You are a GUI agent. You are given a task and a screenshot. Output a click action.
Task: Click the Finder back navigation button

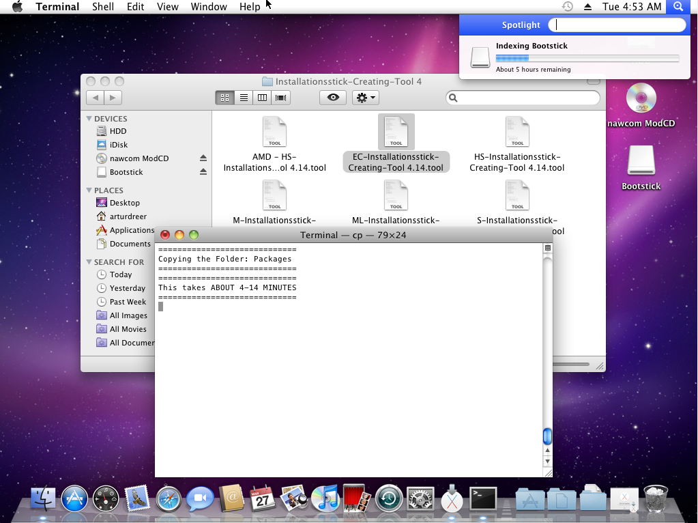coord(96,98)
